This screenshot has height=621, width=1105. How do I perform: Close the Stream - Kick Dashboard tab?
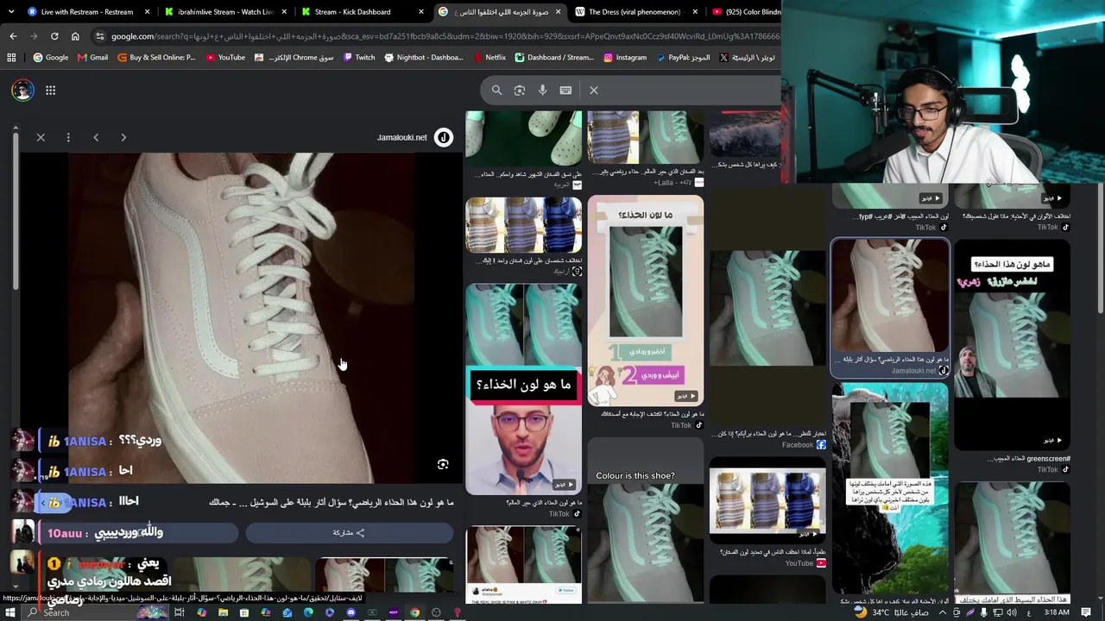coord(421,12)
